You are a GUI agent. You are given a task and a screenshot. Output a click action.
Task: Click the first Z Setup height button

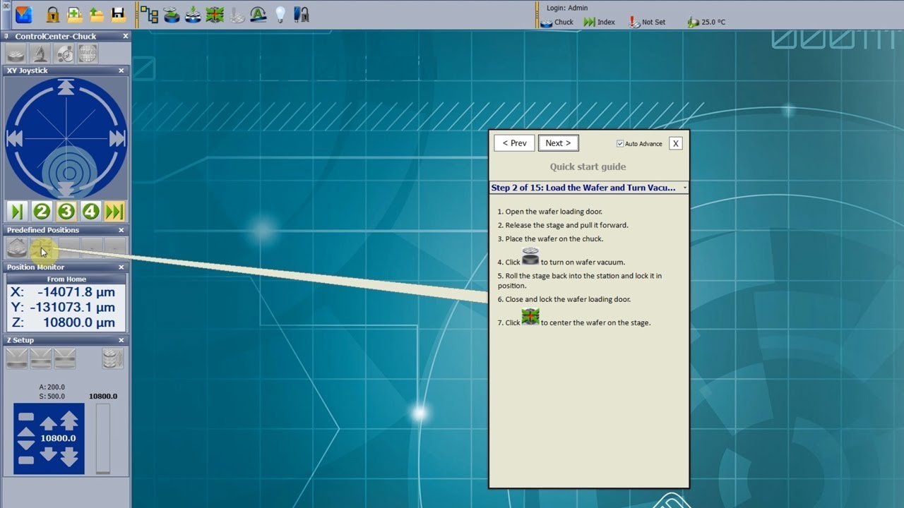pyautogui.click(x=17, y=358)
